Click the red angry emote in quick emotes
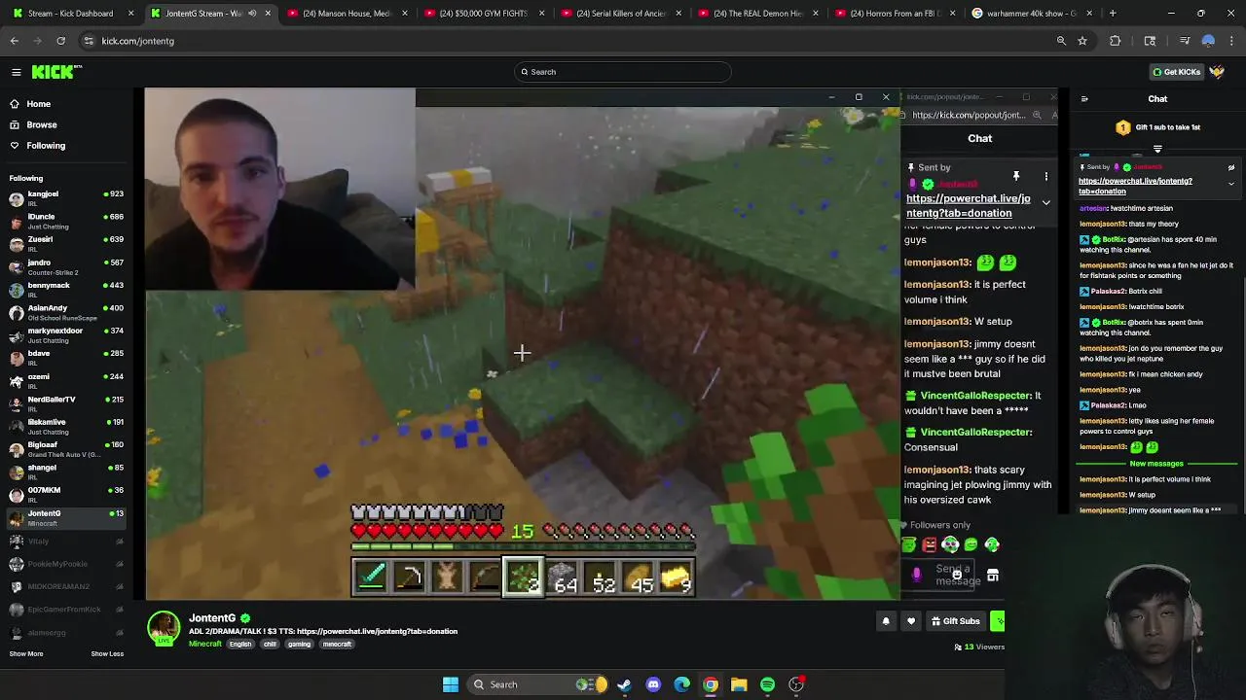This screenshot has width=1246, height=700. (x=930, y=545)
